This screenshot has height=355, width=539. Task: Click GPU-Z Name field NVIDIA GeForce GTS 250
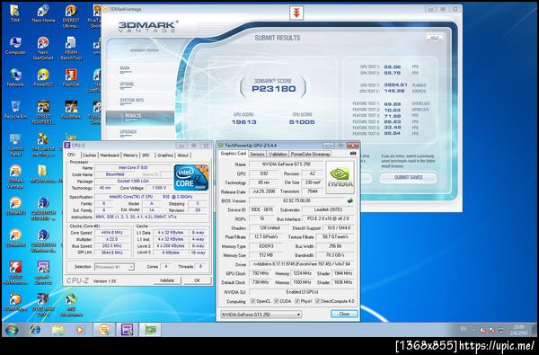click(286, 164)
